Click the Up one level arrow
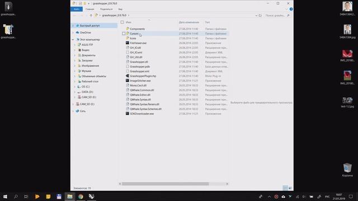Viewport: 358px width, 201px height. [x=91, y=15]
